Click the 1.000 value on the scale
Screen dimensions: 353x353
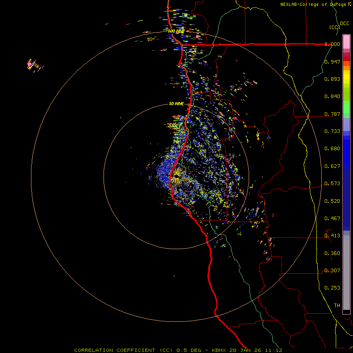pyautogui.click(x=332, y=44)
